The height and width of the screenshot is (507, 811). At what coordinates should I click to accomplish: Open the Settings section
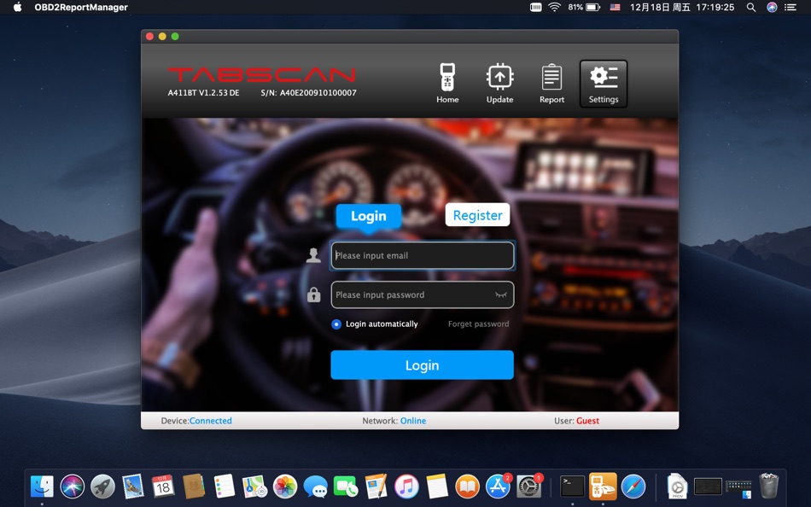pyautogui.click(x=604, y=84)
